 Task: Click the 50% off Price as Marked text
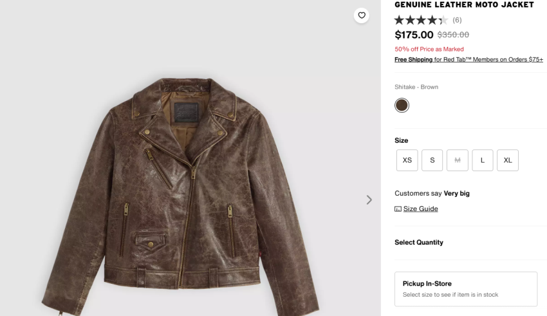click(429, 49)
